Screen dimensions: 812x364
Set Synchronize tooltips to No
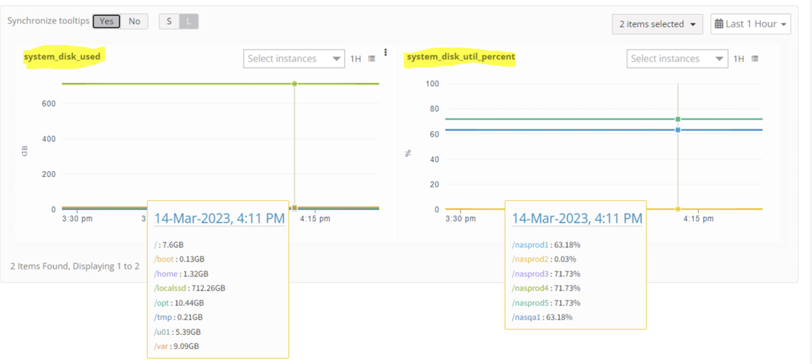(134, 21)
